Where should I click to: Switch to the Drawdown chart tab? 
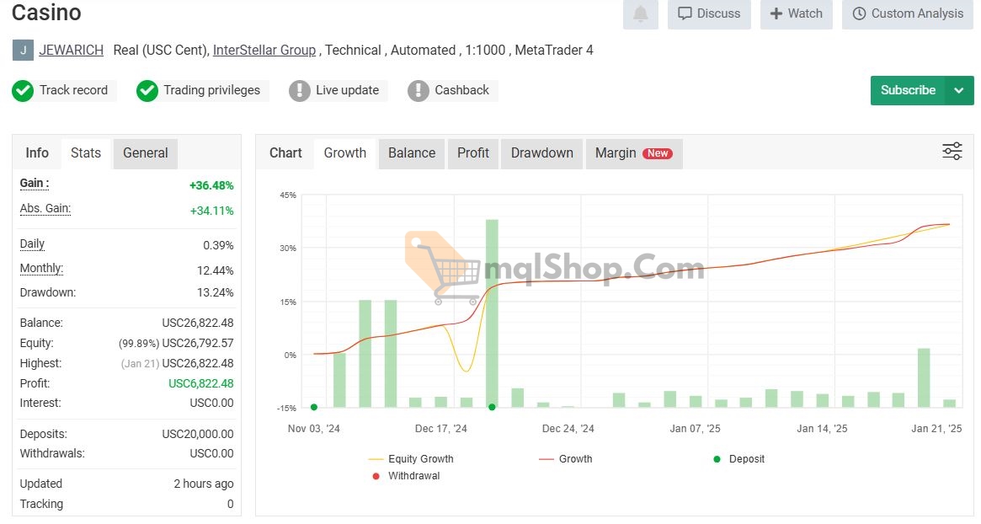pos(541,153)
